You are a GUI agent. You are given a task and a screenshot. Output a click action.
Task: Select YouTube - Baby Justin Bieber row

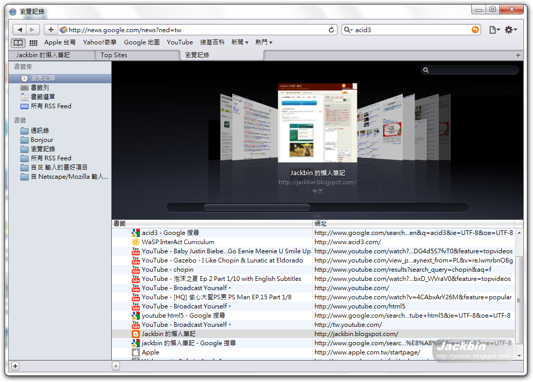(x=313, y=251)
